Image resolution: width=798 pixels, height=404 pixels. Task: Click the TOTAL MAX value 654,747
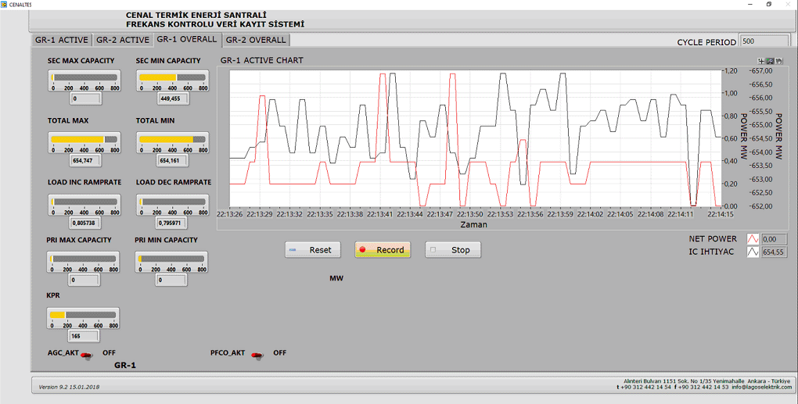[x=85, y=160]
